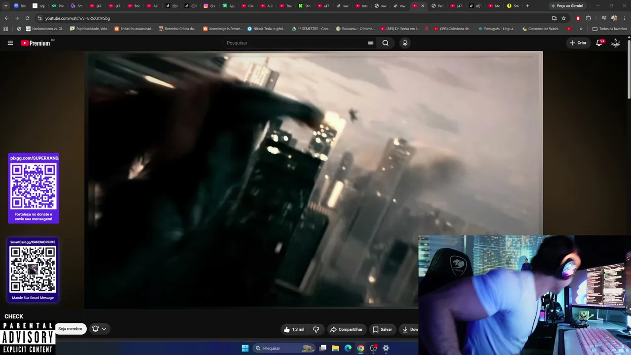
Task: Switch to the Stra tab with green K icon
Action: click(305, 6)
